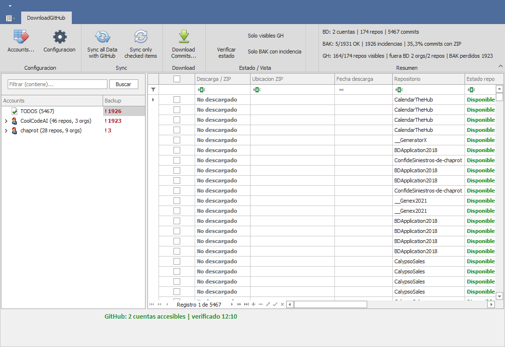Delete record with navigator minus
The width and height of the screenshot is (505, 347).
(261, 304)
